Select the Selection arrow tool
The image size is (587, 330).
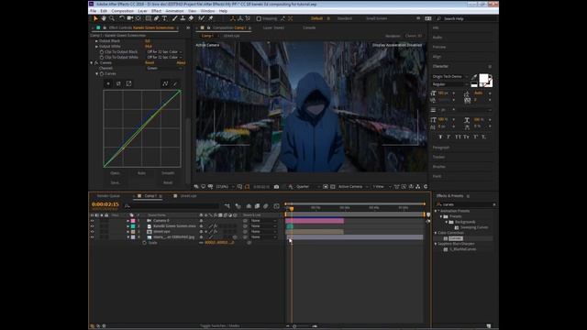coord(95,18)
